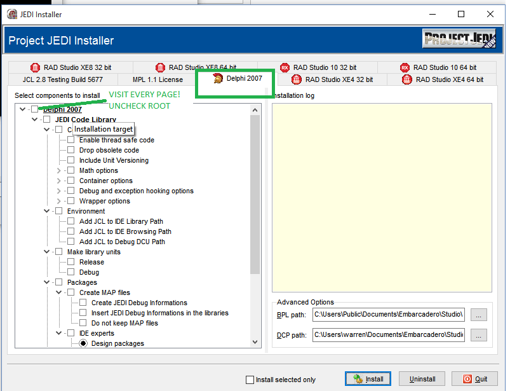This screenshot has width=517, height=391.
Task: Check the JEDI Code Library checkbox
Action: 47,119
